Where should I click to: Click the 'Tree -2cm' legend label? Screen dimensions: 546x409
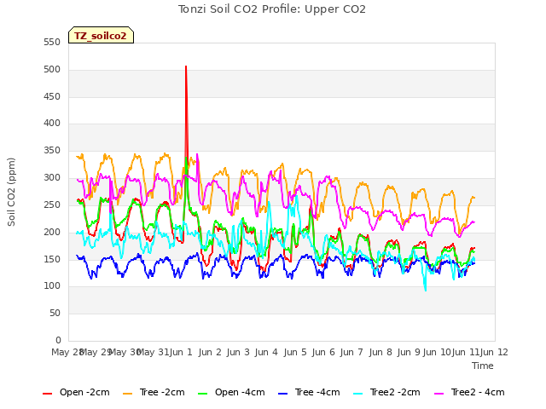[x=162, y=392]
